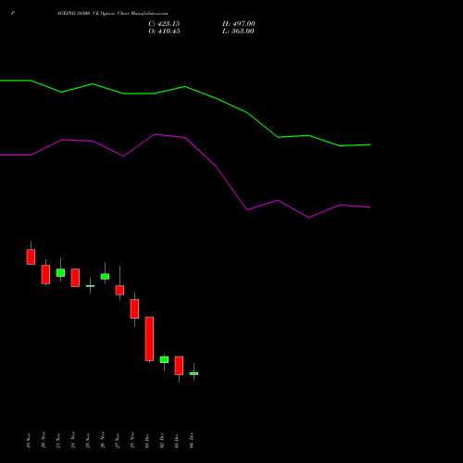Click the high price value H: 497.00
This screenshot has width=463, height=463.
239,24
